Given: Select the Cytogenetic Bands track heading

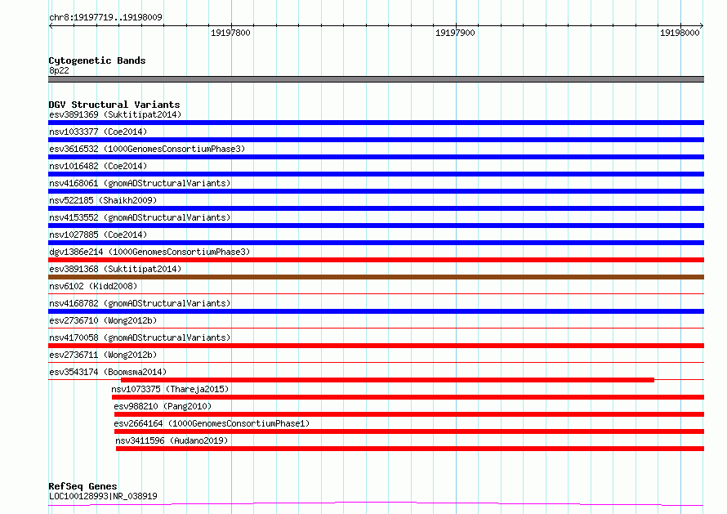Looking at the screenshot, I should 97,60.
